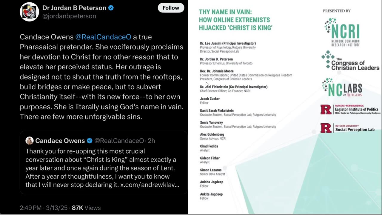Click the Rutgers Social Perception Lab logo
Viewport: 382px width, 215px height.
[x=347, y=128]
